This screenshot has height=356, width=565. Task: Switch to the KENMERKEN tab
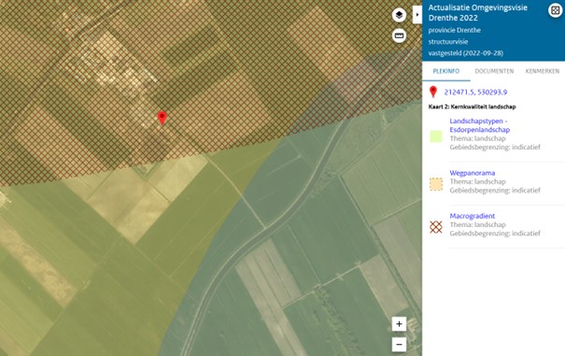[x=543, y=71]
